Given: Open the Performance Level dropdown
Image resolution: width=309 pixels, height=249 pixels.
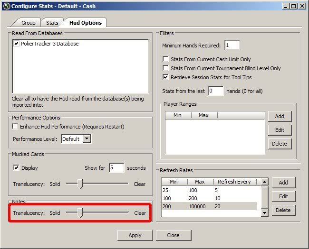Looking at the screenshot, I should click(x=87, y=139).
